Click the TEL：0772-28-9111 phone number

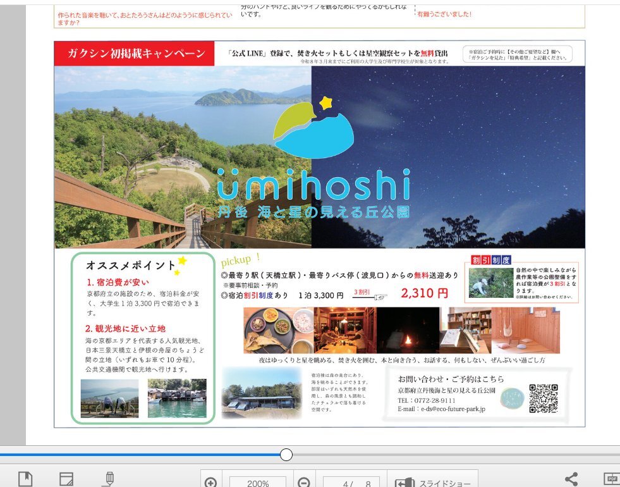point(426,400)
